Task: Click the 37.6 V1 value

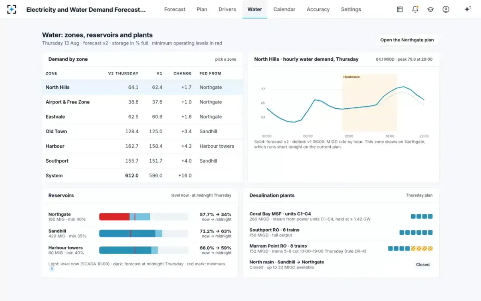Action: pyautogui.click(x=157, y=102)
